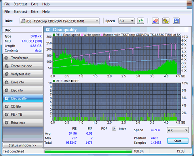Open the Verify test disc panel
Screen dimensions: 194x156
point(23,74)
